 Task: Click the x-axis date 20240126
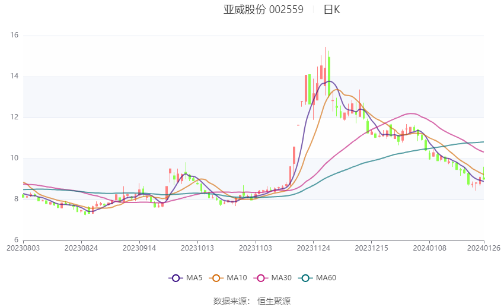[x=484, y=248]
